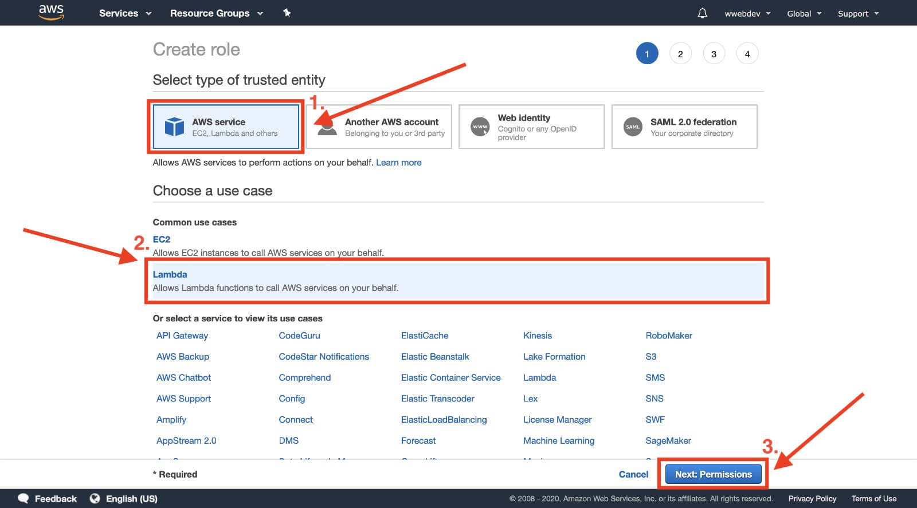
Task: Click the AWS service cube icon
Action: point(174,127)
